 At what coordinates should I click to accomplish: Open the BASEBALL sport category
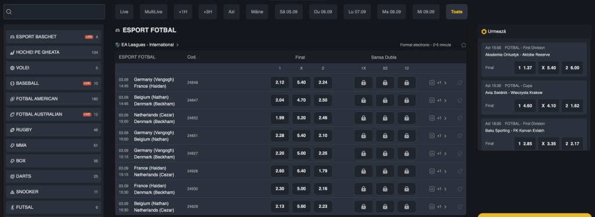click(x=53, y=84)
